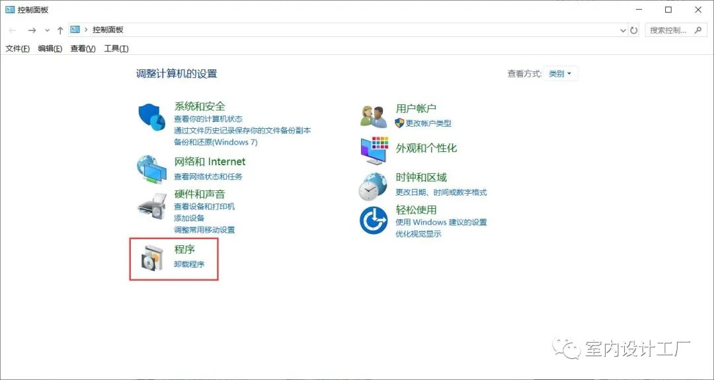This screenshot has height=380, width=714.
Task: Open the 硬件和声音 heading link
Action: click(200, 194)
